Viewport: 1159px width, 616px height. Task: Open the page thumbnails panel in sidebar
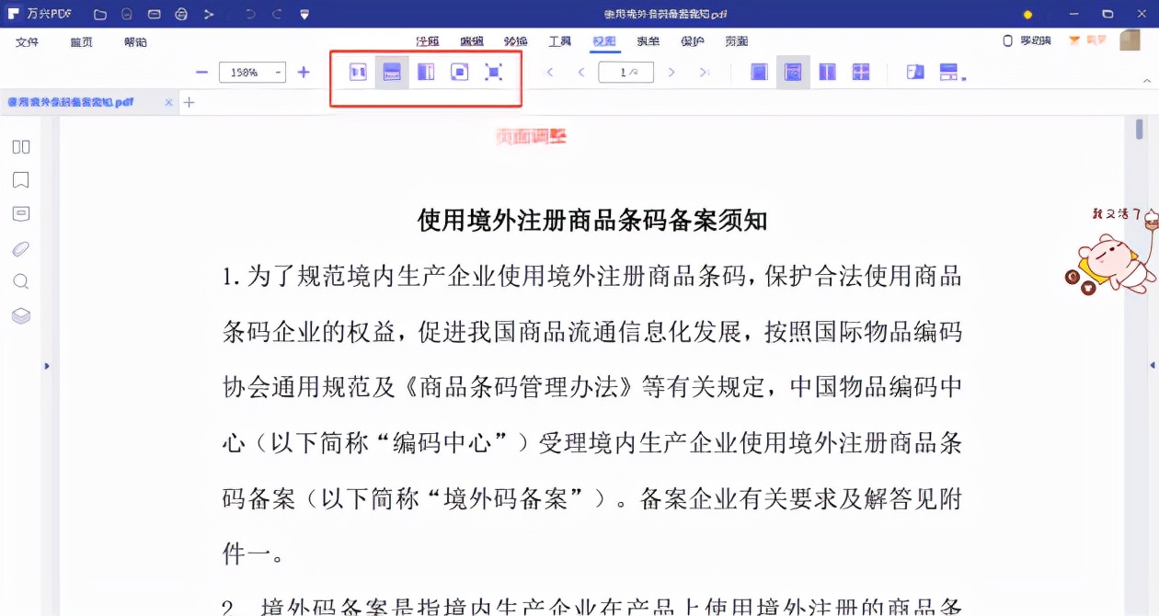(20, 146)
